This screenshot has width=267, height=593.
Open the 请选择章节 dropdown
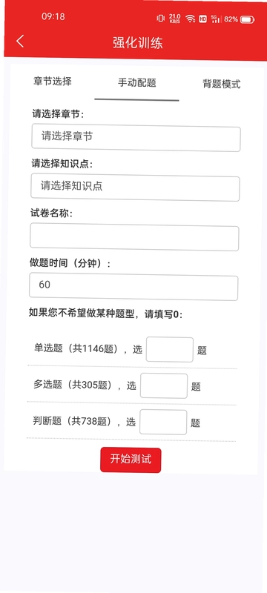(x=136, y=138)
